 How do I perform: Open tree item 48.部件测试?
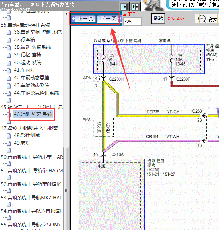tap(27, 135)
